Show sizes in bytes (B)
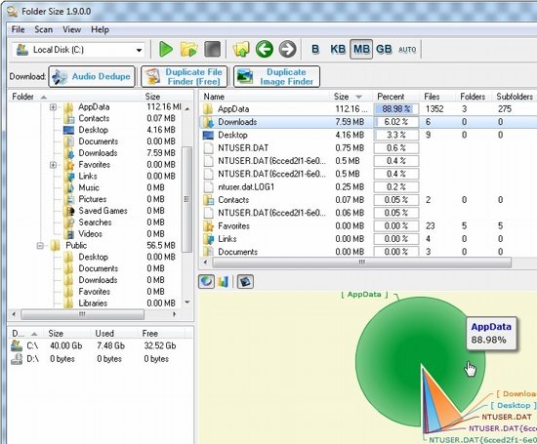The image size is (537, 444). pyautogui.click(x=315, y=50)
